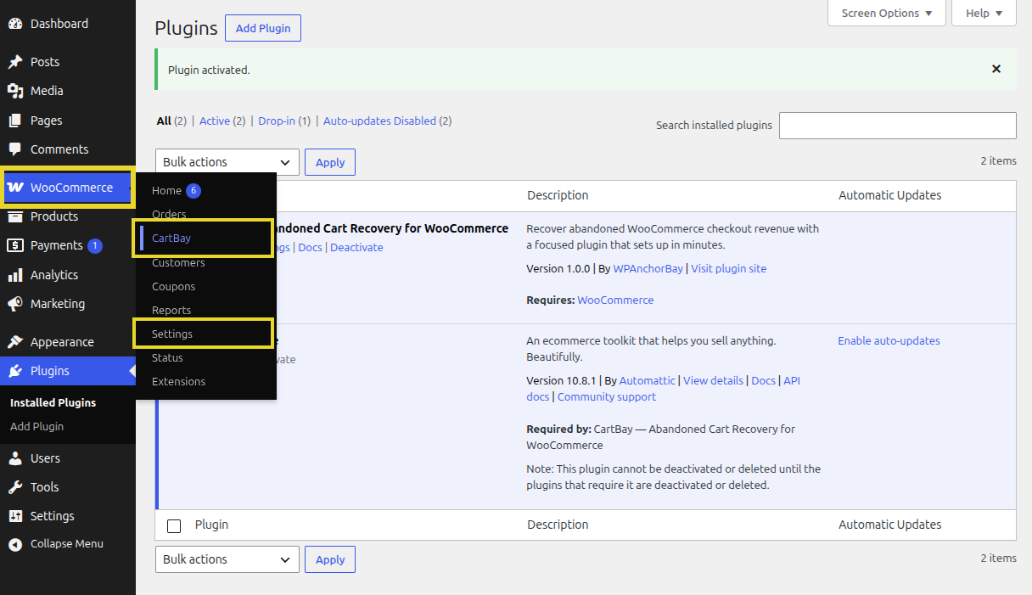Open Community support link
Screen dimensions: 1032x595
click(x=607, y=397)
